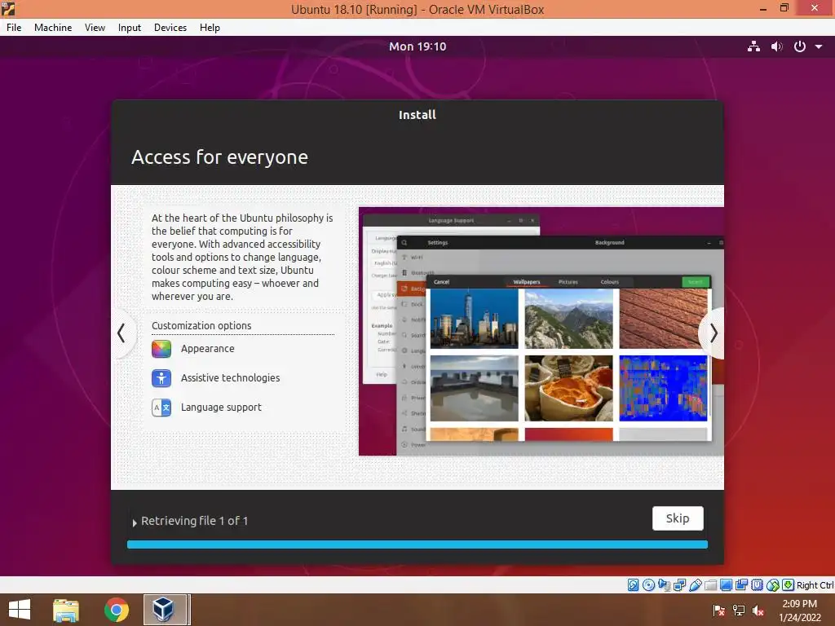The height and width of the screenshot is (626, 835).
Task: Click the VirtualBox display status icon
Action: click(x=726, y=585)
